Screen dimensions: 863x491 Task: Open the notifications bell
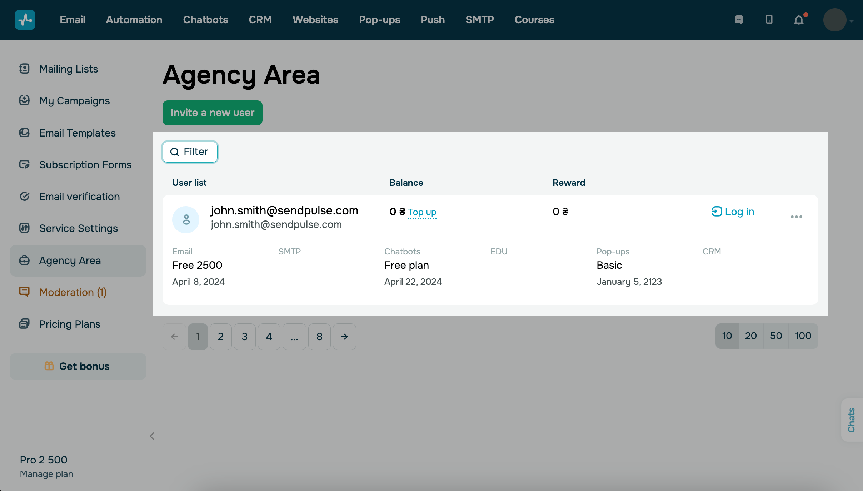point(799,20)
